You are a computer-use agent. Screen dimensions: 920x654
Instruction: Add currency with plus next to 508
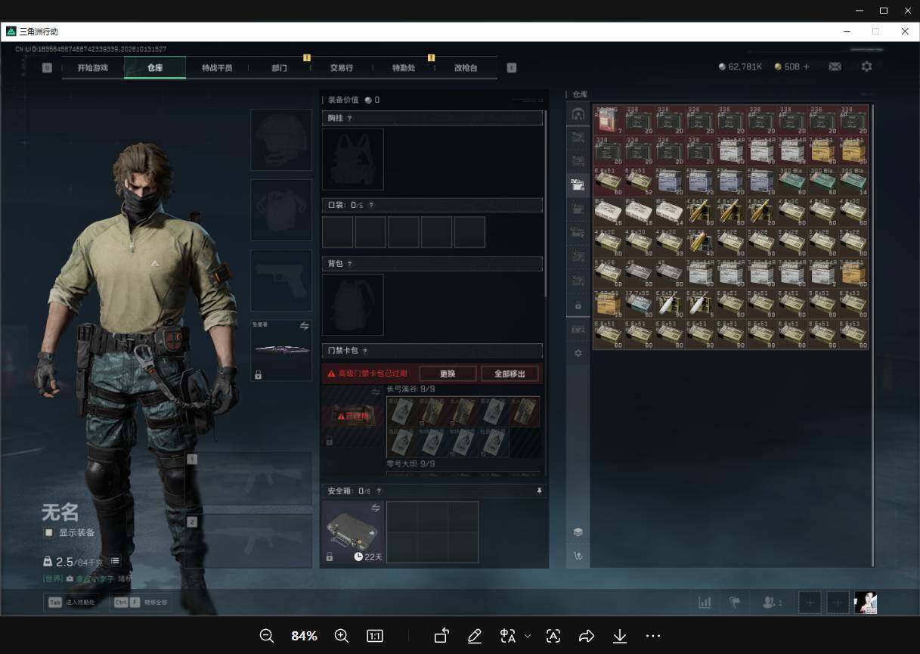click(x=806, y=67)
